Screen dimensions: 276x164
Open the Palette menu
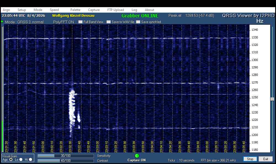[x=75, y=10]
